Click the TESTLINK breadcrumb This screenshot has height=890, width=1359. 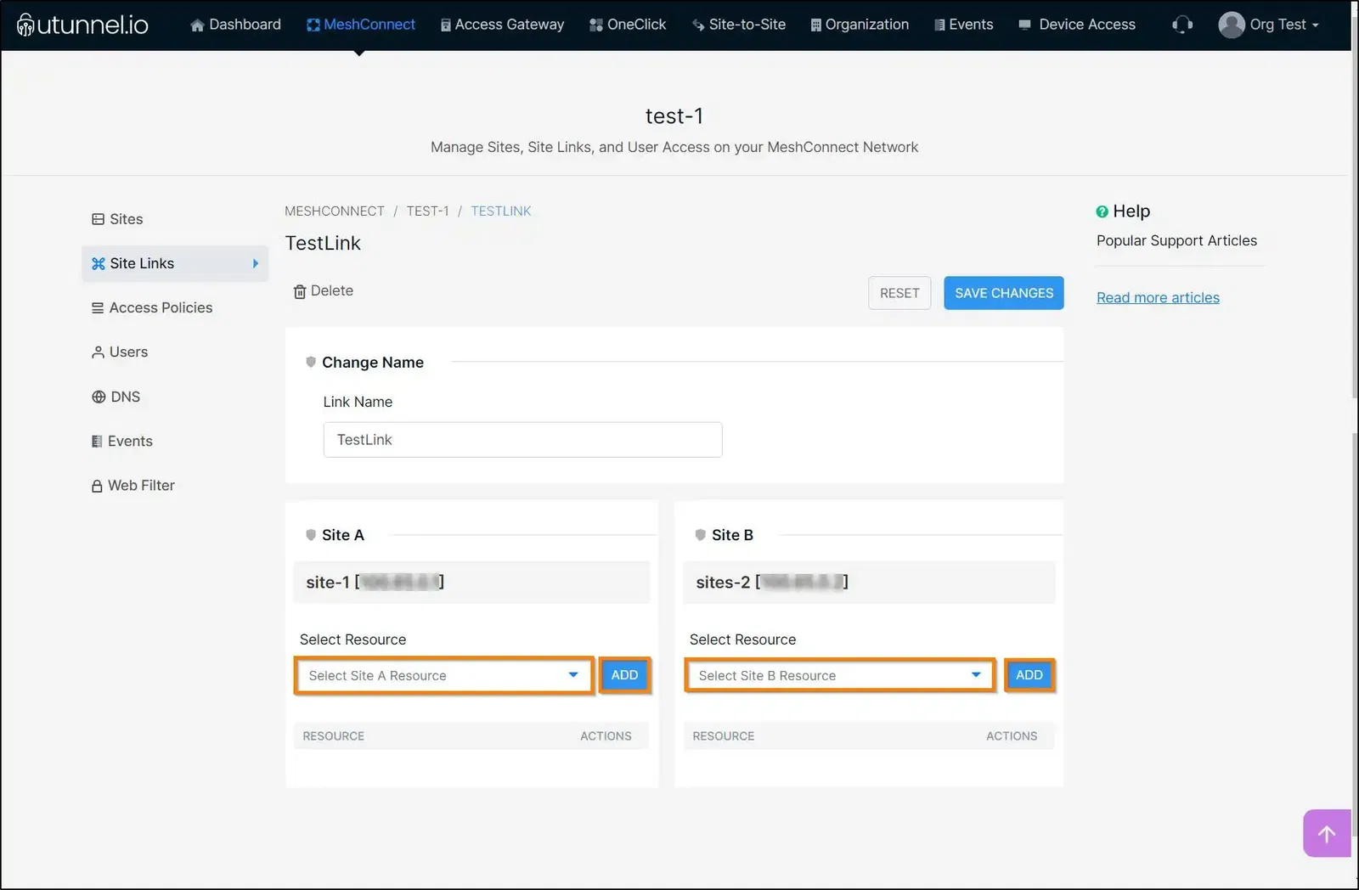click(x=501, y=211)
